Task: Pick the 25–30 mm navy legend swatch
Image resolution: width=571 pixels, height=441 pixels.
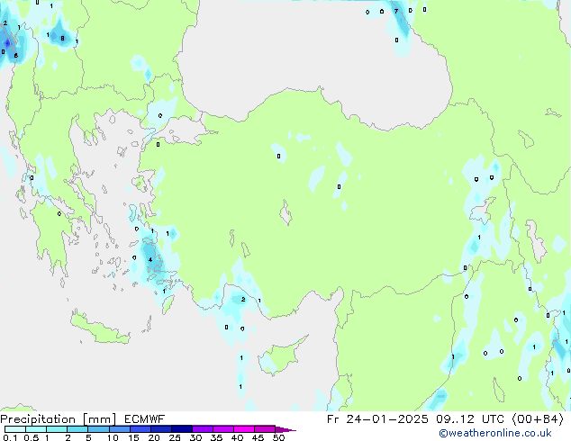Action: coord(181,429)
